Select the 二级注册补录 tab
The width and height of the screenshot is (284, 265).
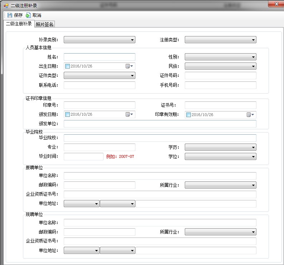pos(19,24)
